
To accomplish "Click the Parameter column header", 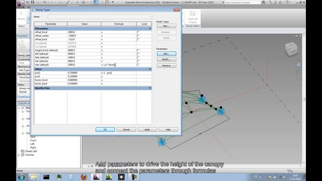I will point(51,24).
